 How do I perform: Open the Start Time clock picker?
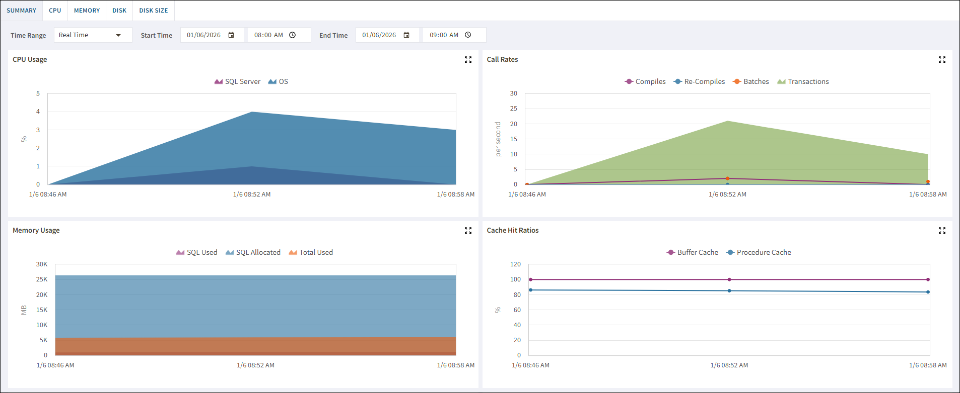click(293, 35)
